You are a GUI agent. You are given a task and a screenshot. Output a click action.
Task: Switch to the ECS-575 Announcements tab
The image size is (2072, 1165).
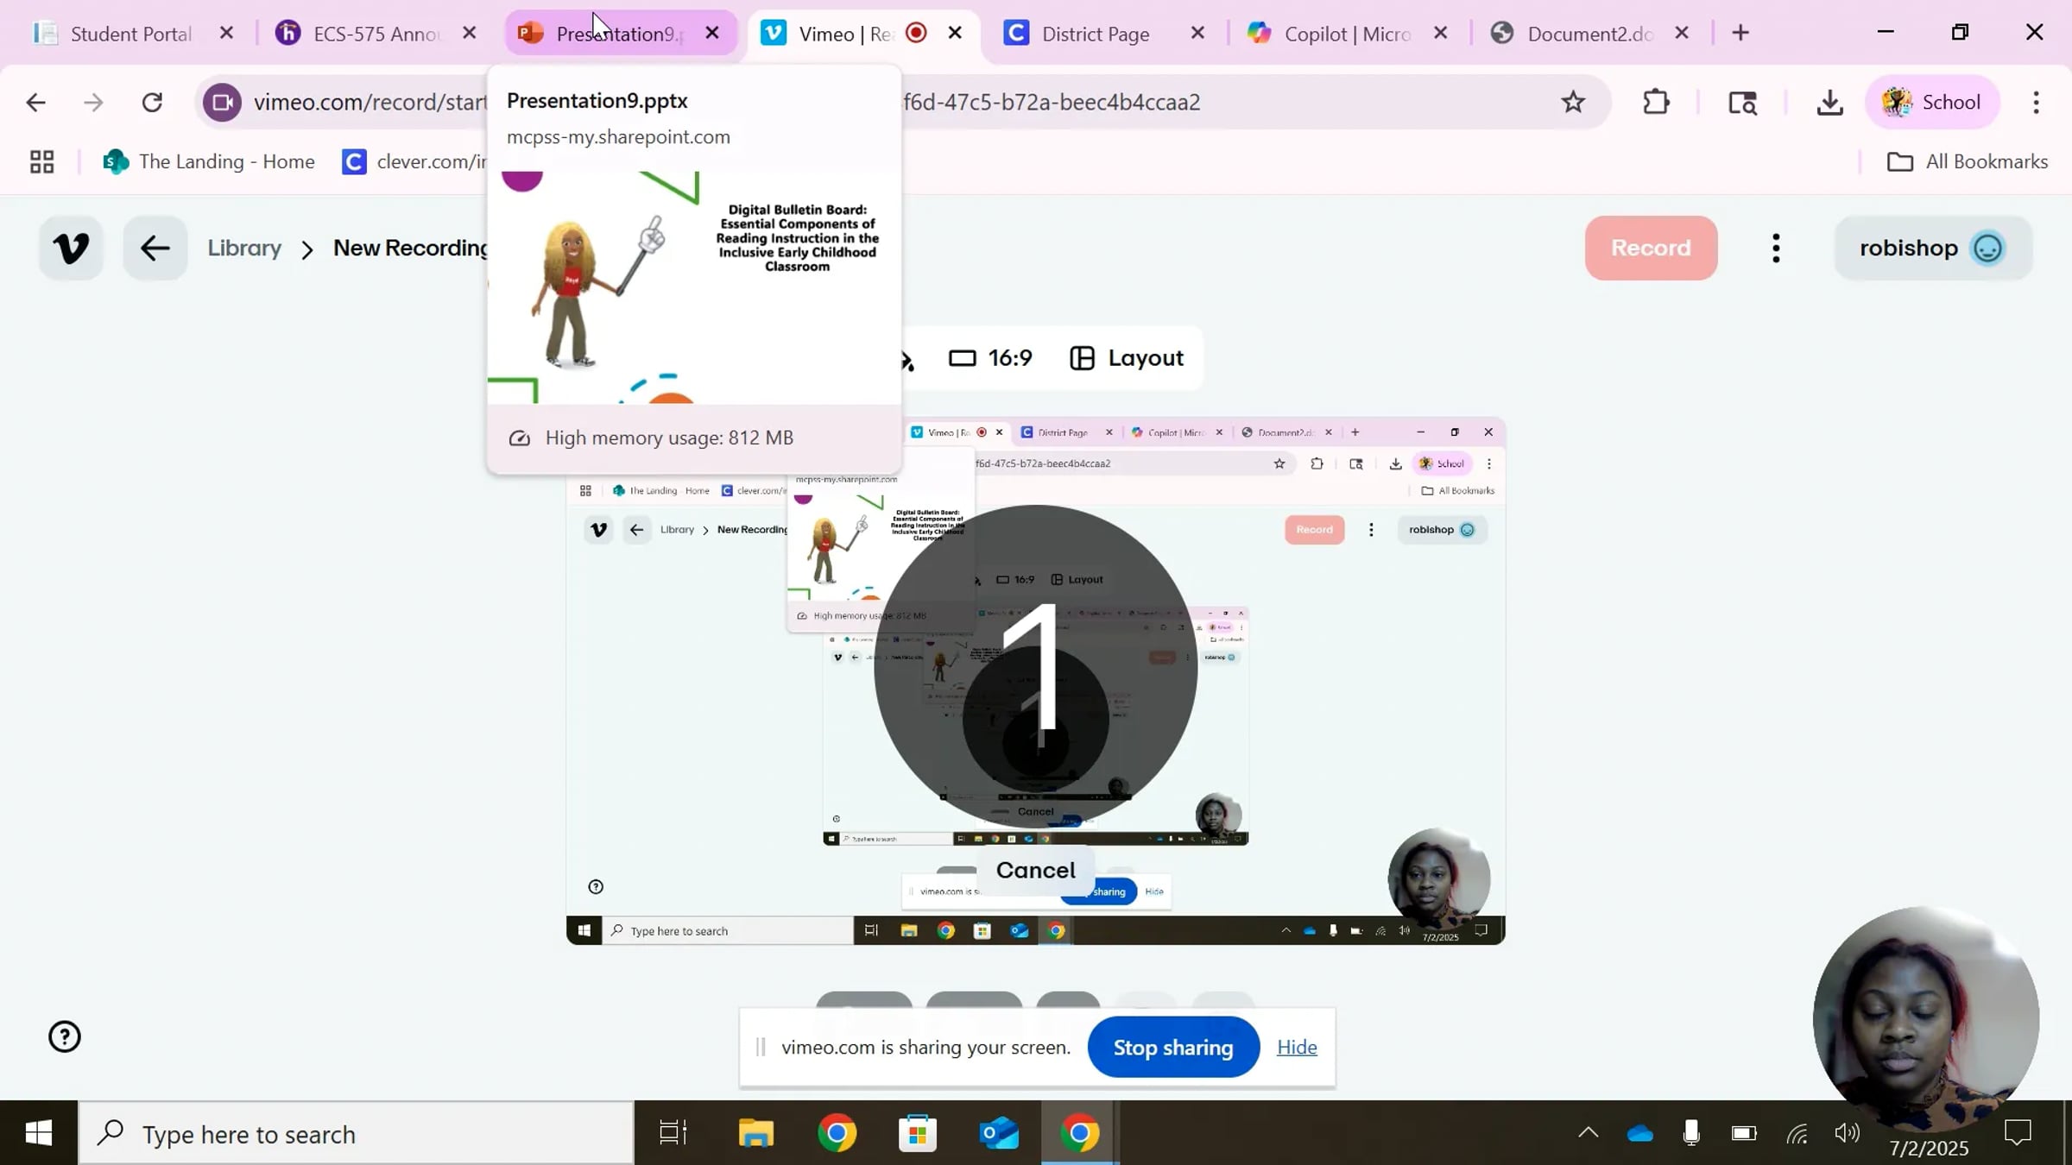(x=376, y=34)
